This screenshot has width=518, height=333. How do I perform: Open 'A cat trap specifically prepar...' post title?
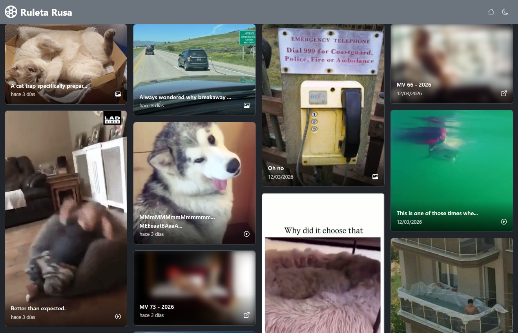click(x=49, y=86)
